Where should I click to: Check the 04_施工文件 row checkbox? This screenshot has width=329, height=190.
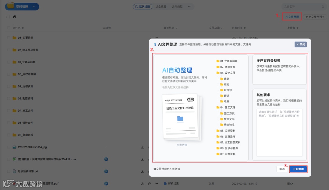[x=9, y=111]
